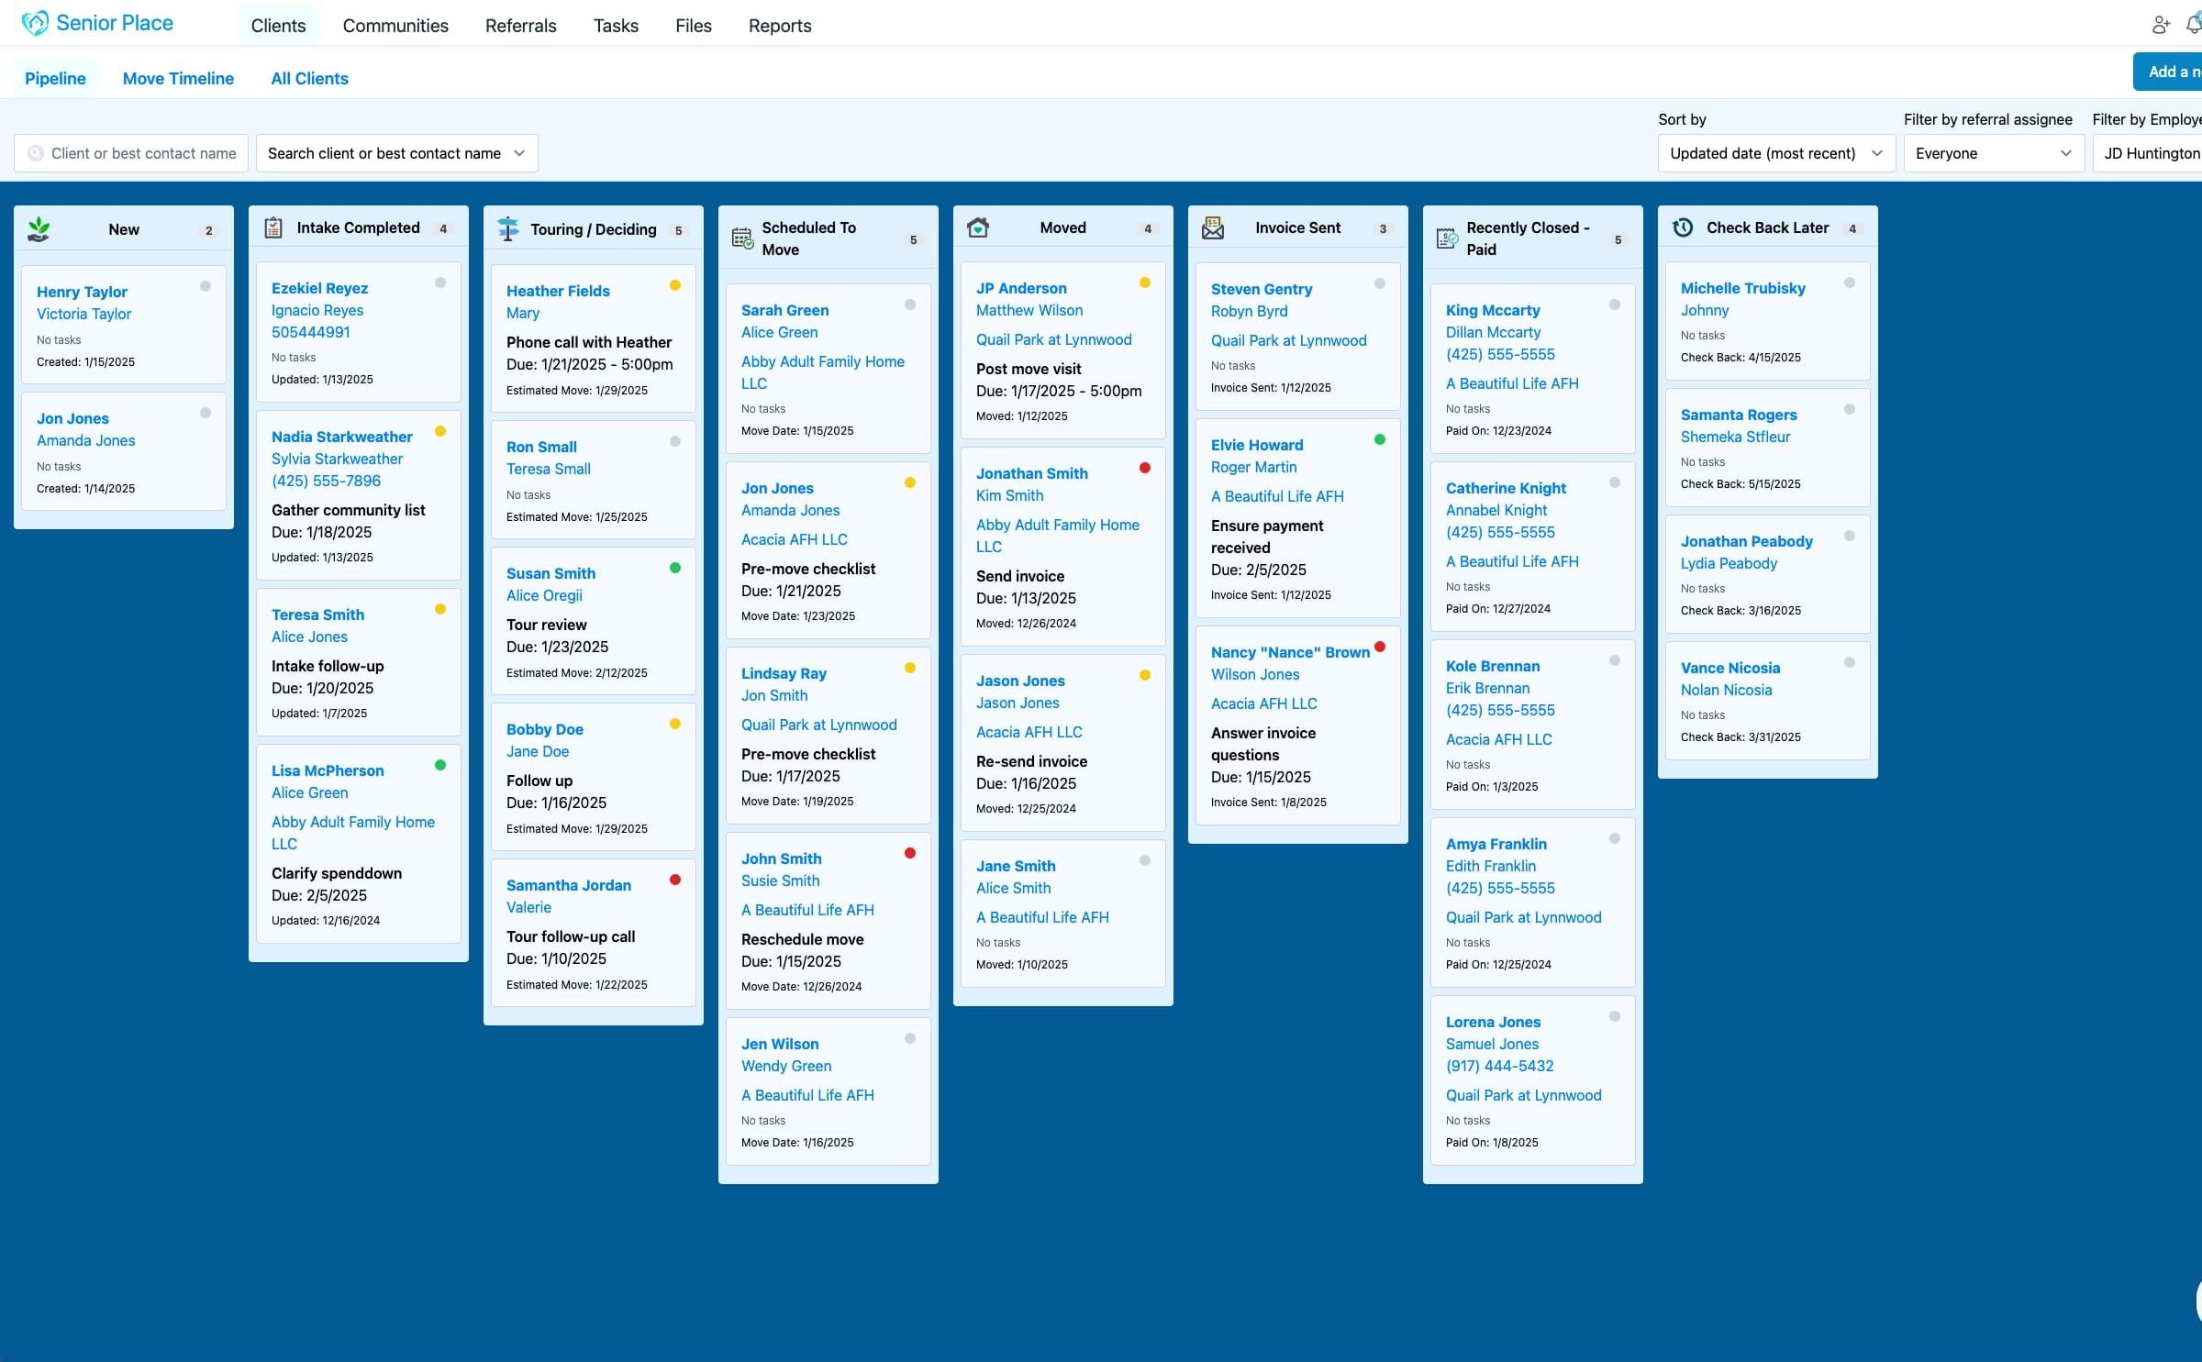Screen dimensions: 2202x1362
Task: Open the Reports menu item
Action: [780, 26]
